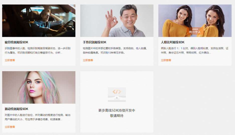
Task: Open the 疲劳检测离线SDK title
Action: coord(17,42)
